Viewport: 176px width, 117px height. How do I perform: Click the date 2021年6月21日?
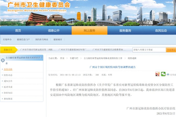(166, 113)
